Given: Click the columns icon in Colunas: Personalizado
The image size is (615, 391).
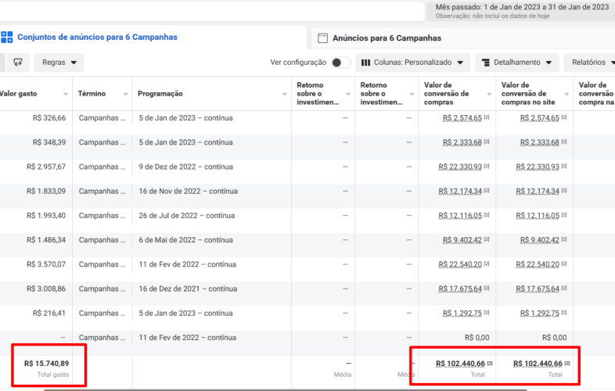Looking at the screenshot, I should (x=365, y=63).
